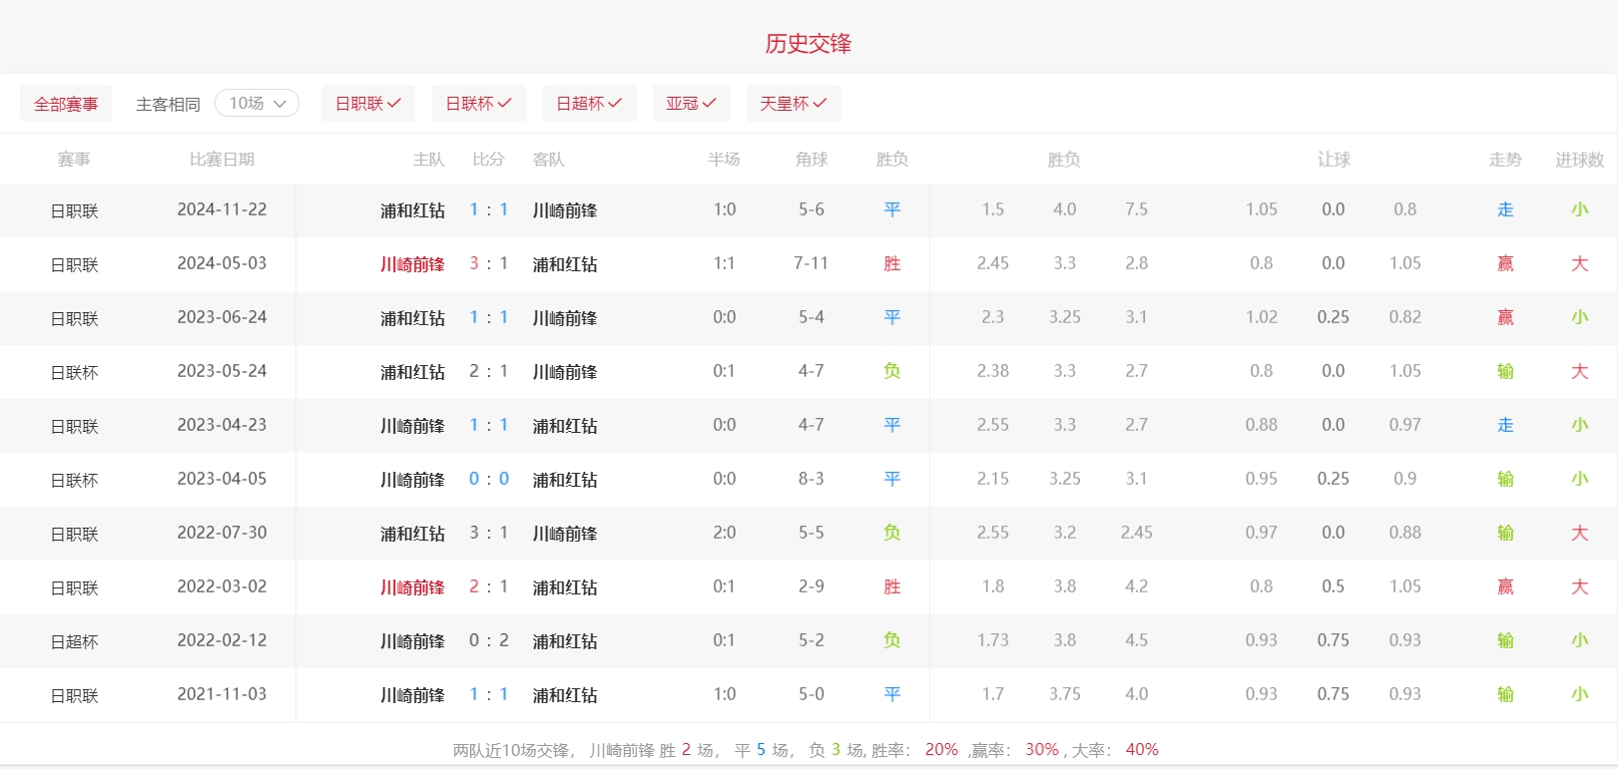Open the 10场 match count dropdown
This screenshot has width=1618, height=769.
257,104
